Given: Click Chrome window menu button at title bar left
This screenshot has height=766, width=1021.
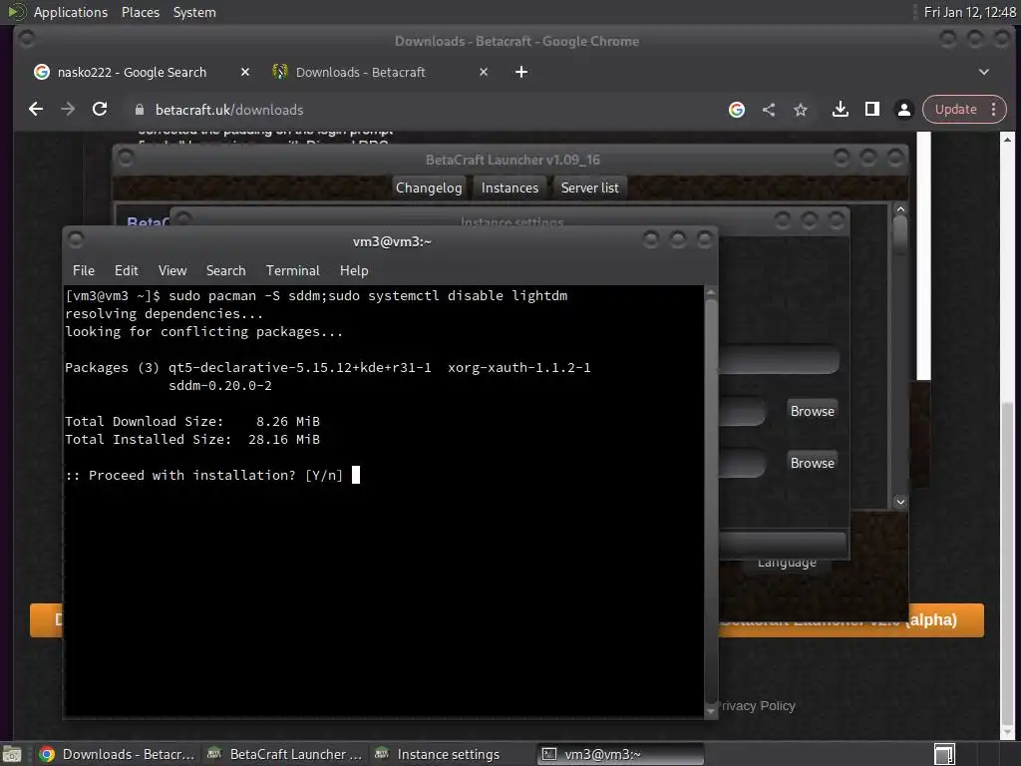Looking at the screenshot, I should [x=27, y=39].
